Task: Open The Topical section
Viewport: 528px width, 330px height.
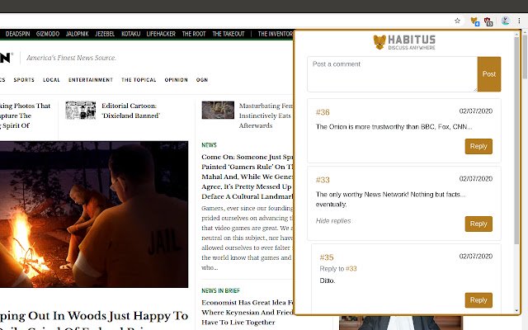Action: [x=139, y=80]
